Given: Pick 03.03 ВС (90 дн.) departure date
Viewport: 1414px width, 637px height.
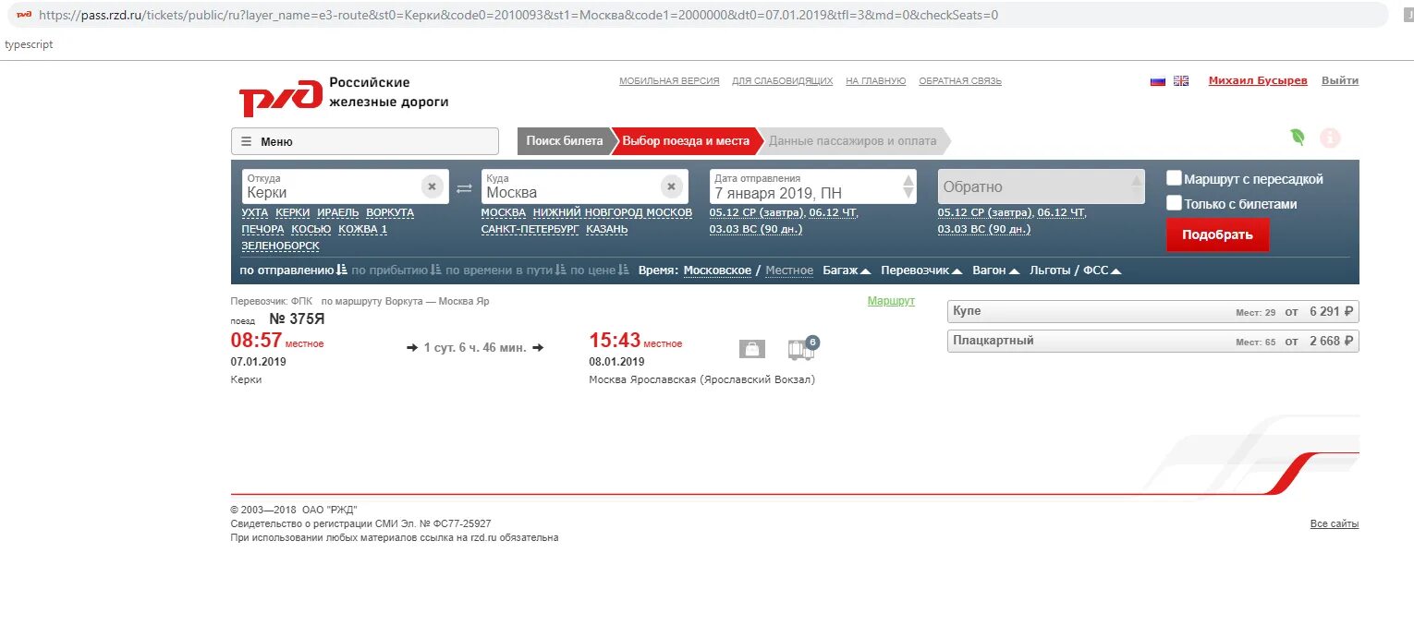Looking at the screenshot, I should [756, 229].
